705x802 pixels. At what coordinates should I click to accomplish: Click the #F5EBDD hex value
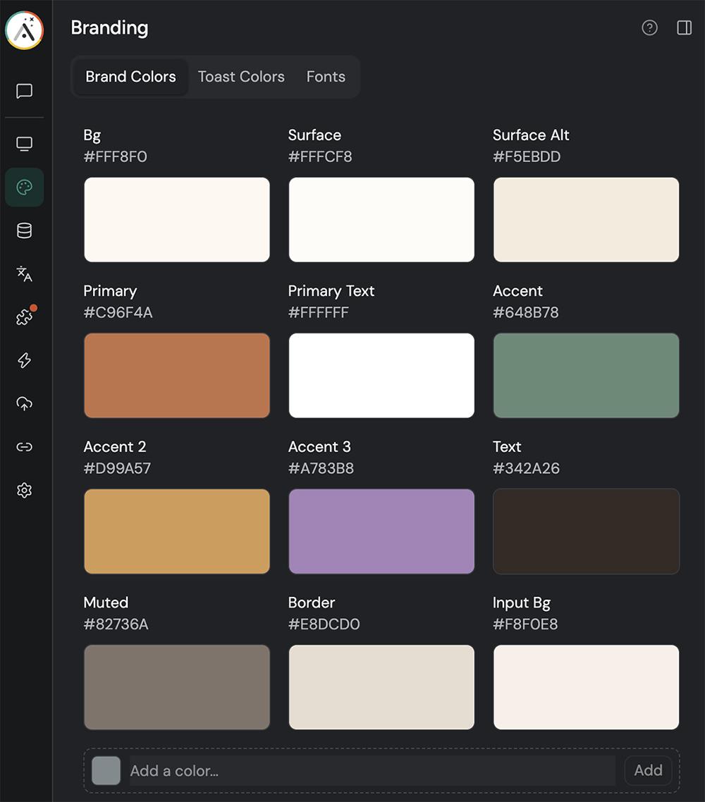click(527, 156)
